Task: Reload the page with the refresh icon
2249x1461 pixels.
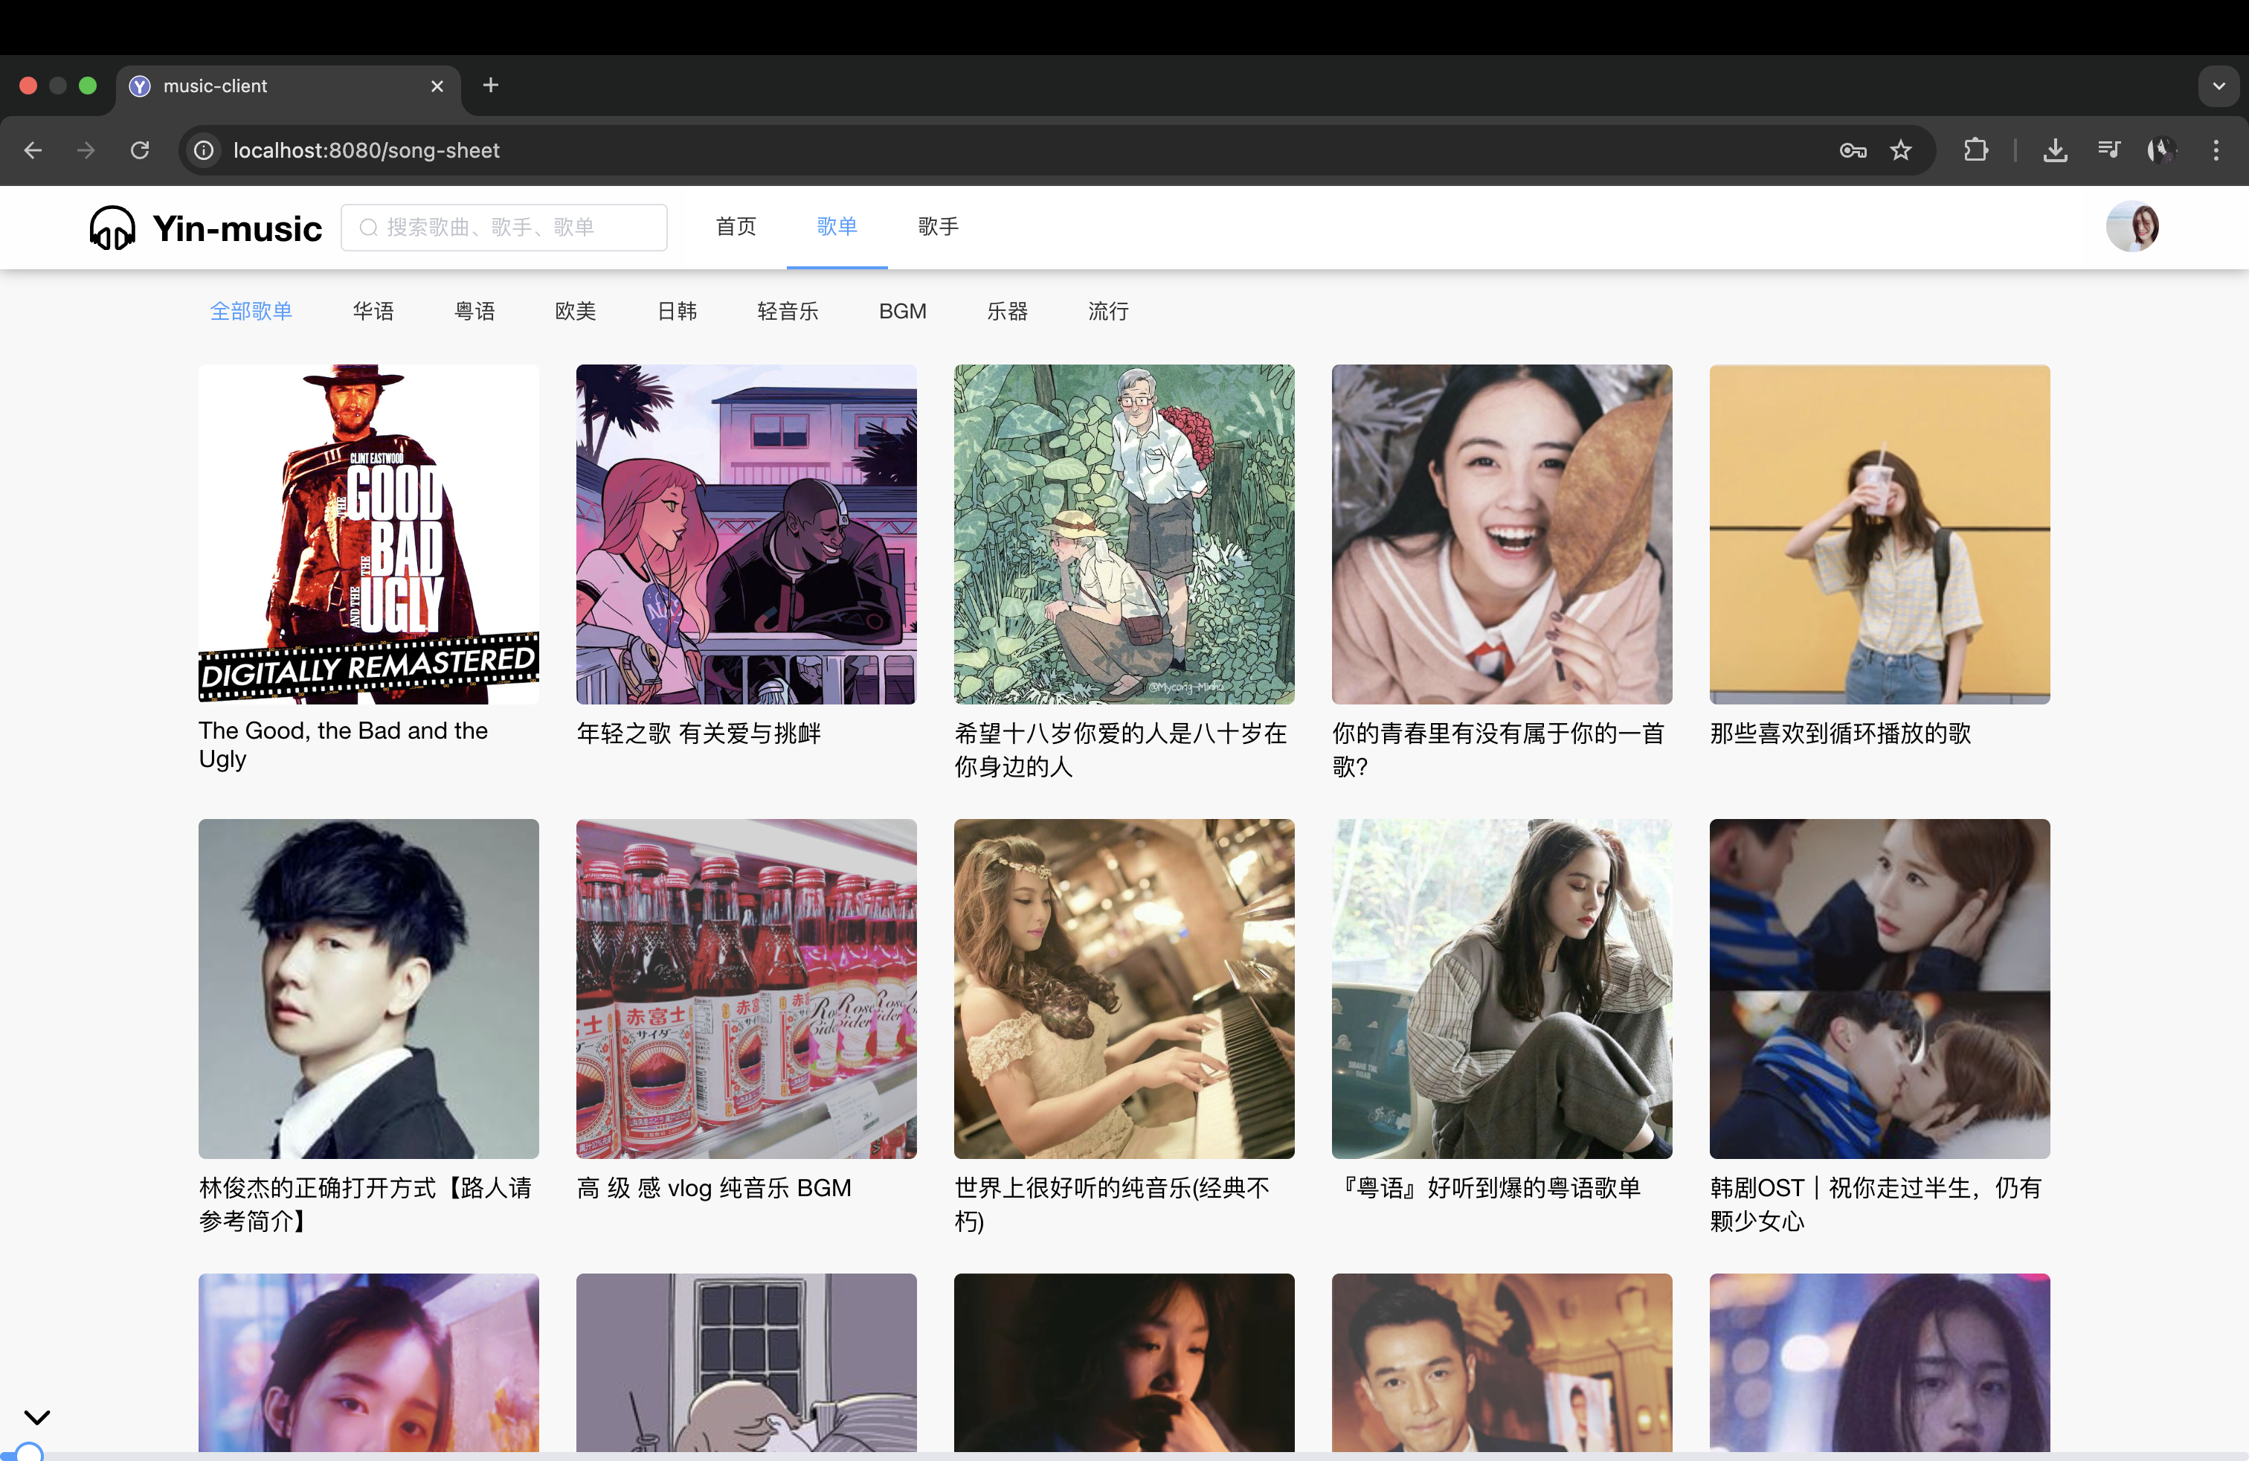Action: point(140,150)
